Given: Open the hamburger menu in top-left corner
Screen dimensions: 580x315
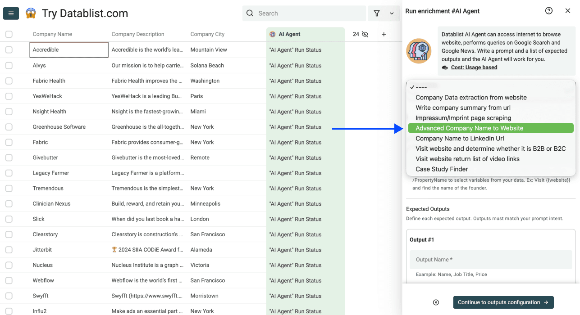Looking at the screenshot, I should pos(11,13).
